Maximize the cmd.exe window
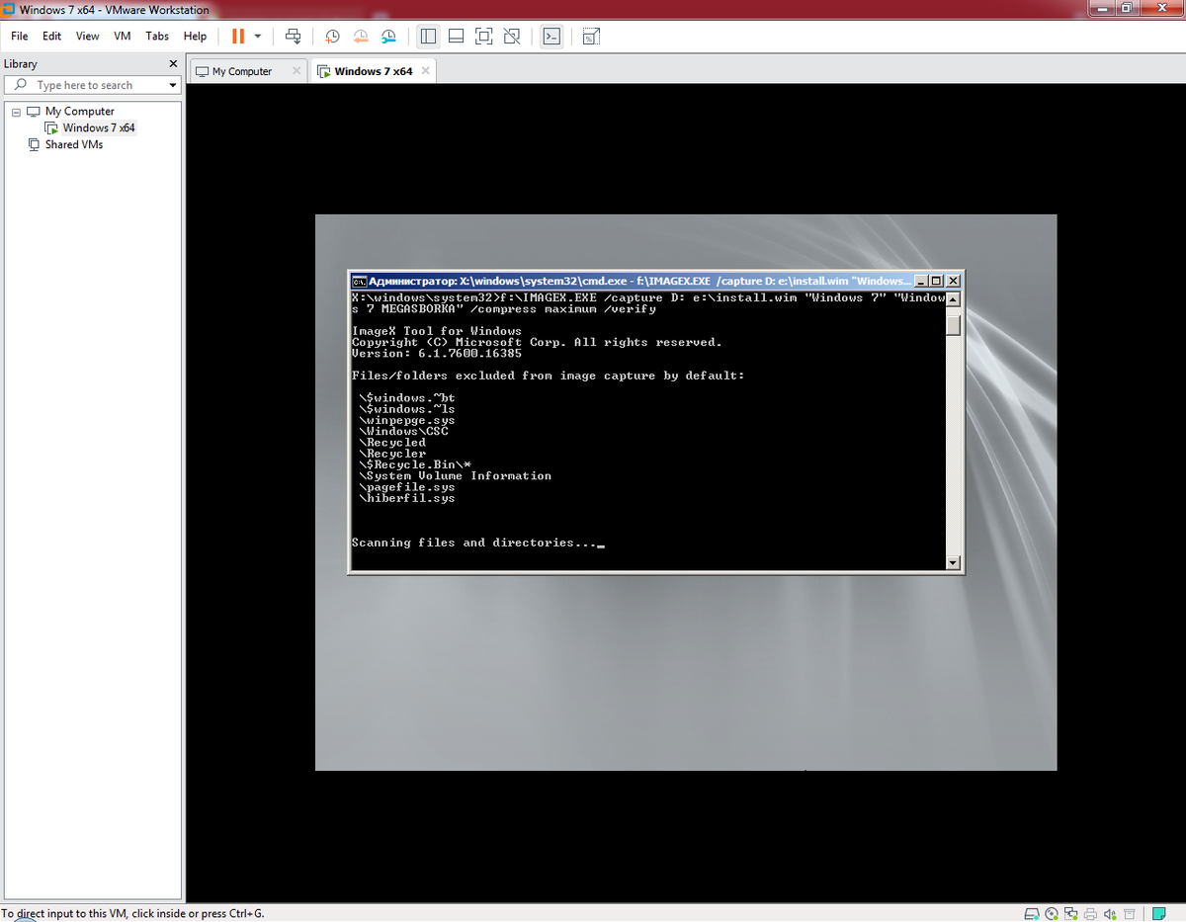 [938, 281]
